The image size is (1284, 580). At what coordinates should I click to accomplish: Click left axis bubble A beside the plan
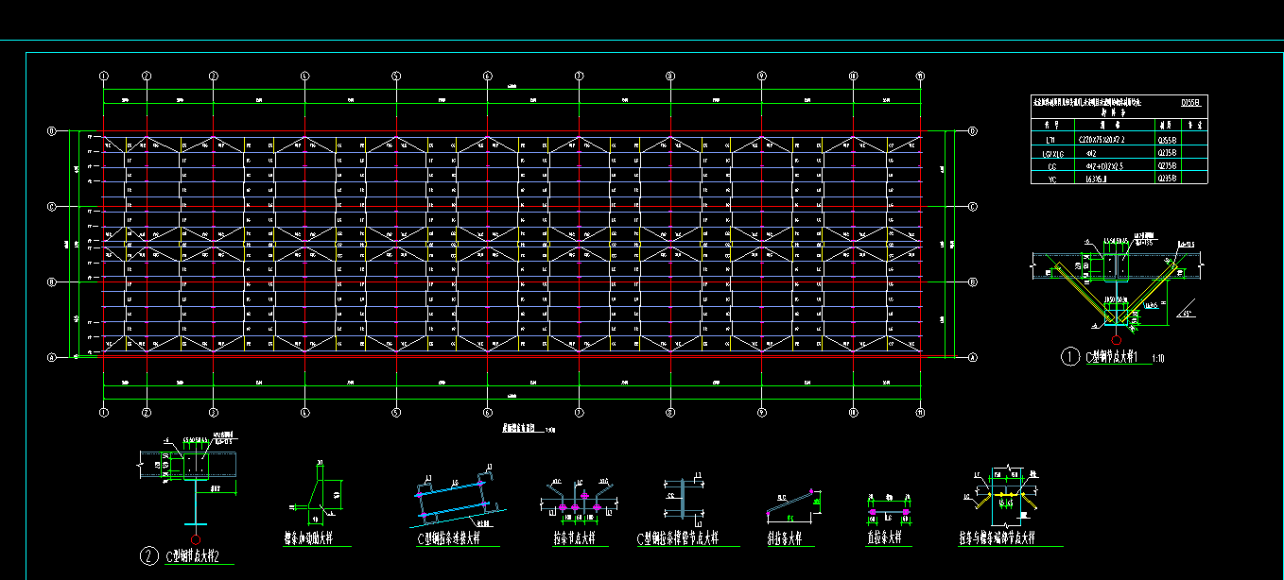click(x=52, y=357)
